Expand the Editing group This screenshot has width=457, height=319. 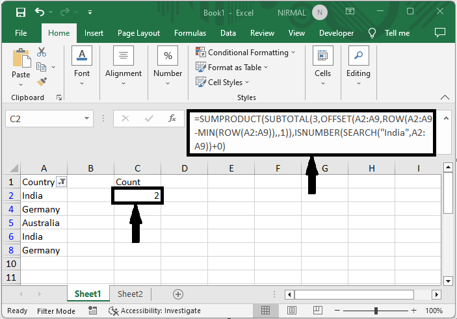coord(358,66)
